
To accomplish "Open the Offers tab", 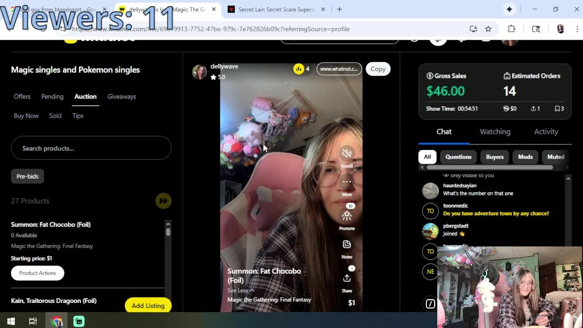I will pyautogui.click(x=22, y=97).
